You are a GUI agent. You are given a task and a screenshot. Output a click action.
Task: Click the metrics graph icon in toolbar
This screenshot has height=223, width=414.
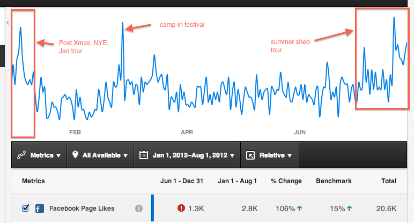click(x=21, y=155)
